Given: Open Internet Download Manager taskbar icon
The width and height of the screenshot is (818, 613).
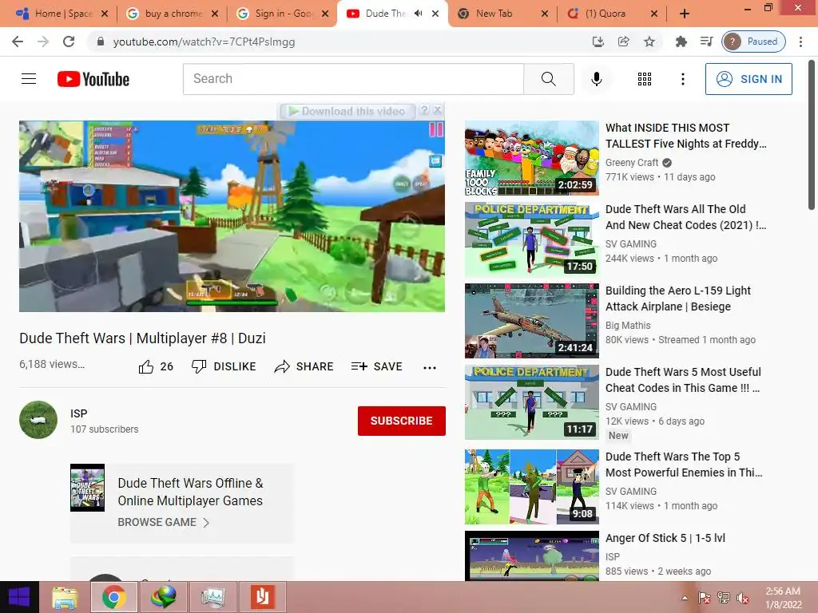Looking at the screenshot, I should click(x=163, y=597).
